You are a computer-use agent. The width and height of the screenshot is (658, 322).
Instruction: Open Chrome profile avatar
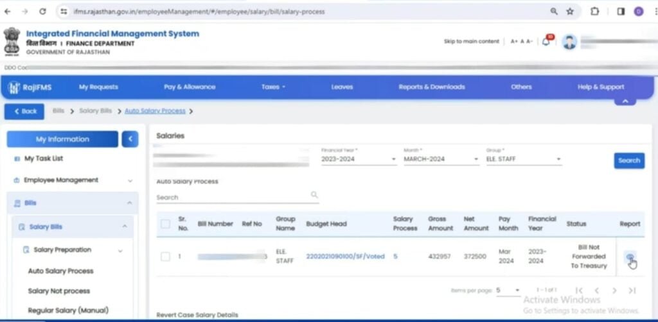coord(639,12)
